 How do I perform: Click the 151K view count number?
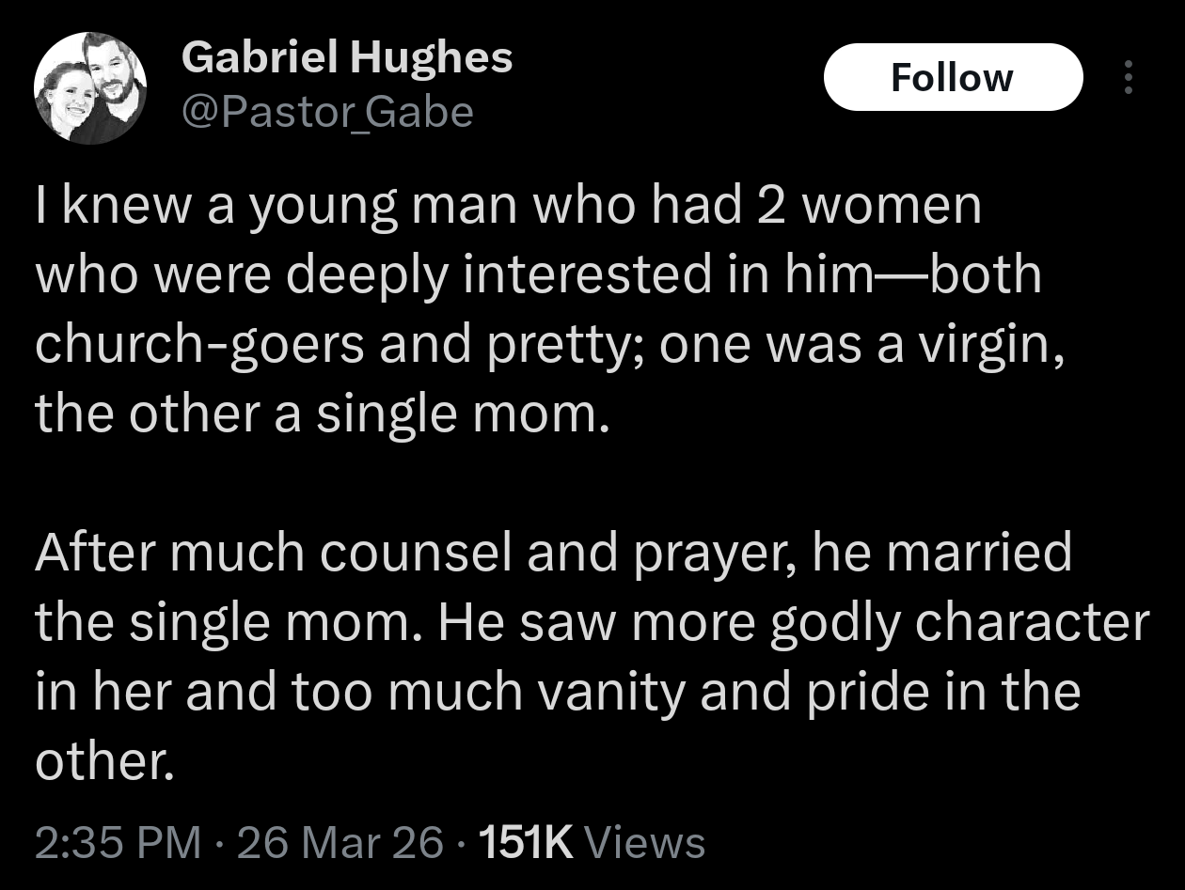coord(526,842)
